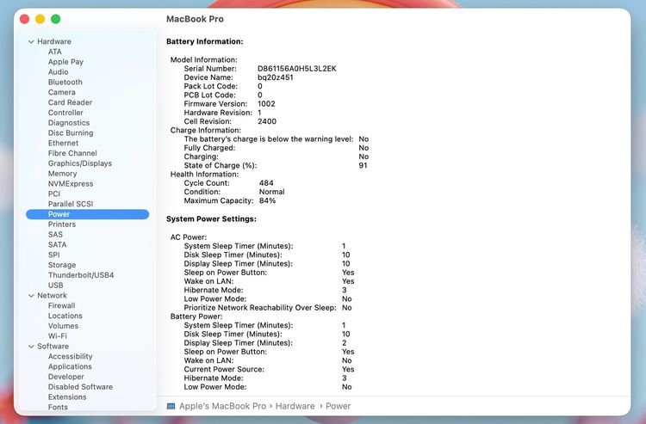Image resolution: width=646 pixels, height=424 pixels.
Task: Click the Current Power Source label
Action: (224, 370)
